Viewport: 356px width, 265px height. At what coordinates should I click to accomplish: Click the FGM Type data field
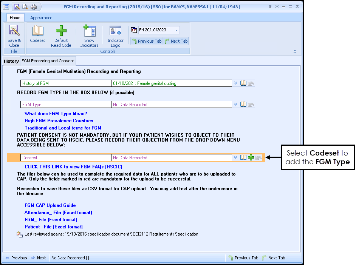pos(171,105)
